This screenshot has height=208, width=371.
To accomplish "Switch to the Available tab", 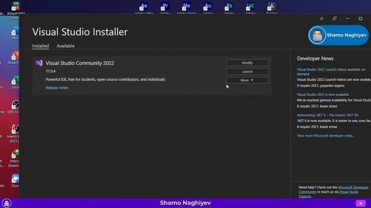I will [66, 46].
